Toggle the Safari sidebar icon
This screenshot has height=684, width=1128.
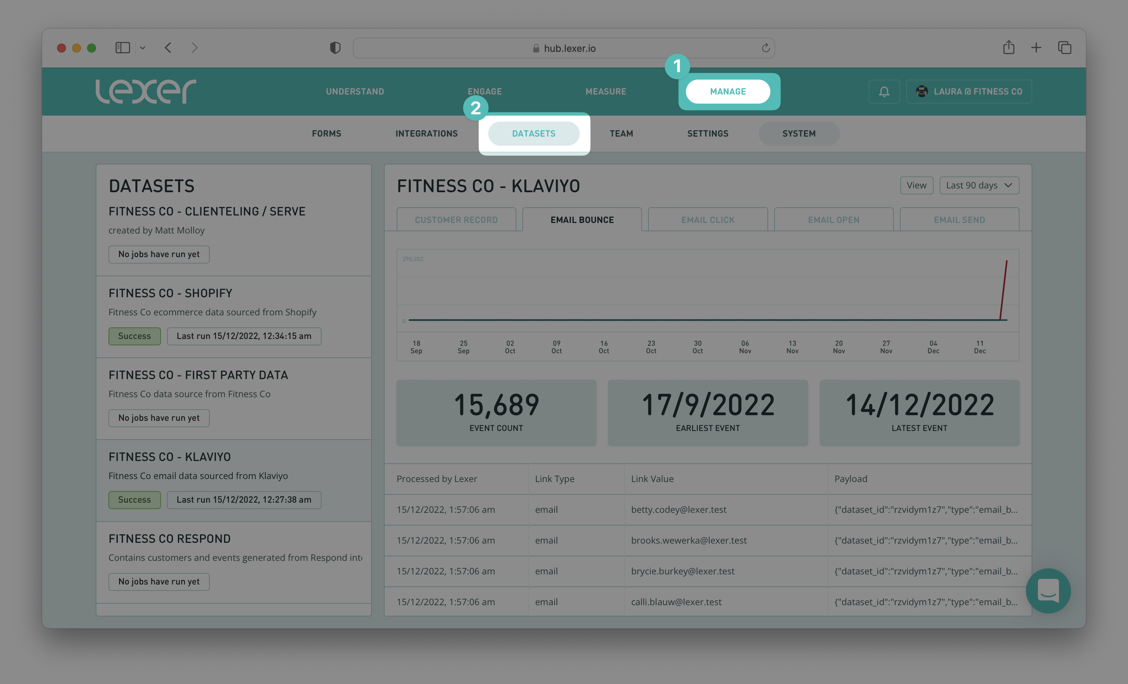123,48
